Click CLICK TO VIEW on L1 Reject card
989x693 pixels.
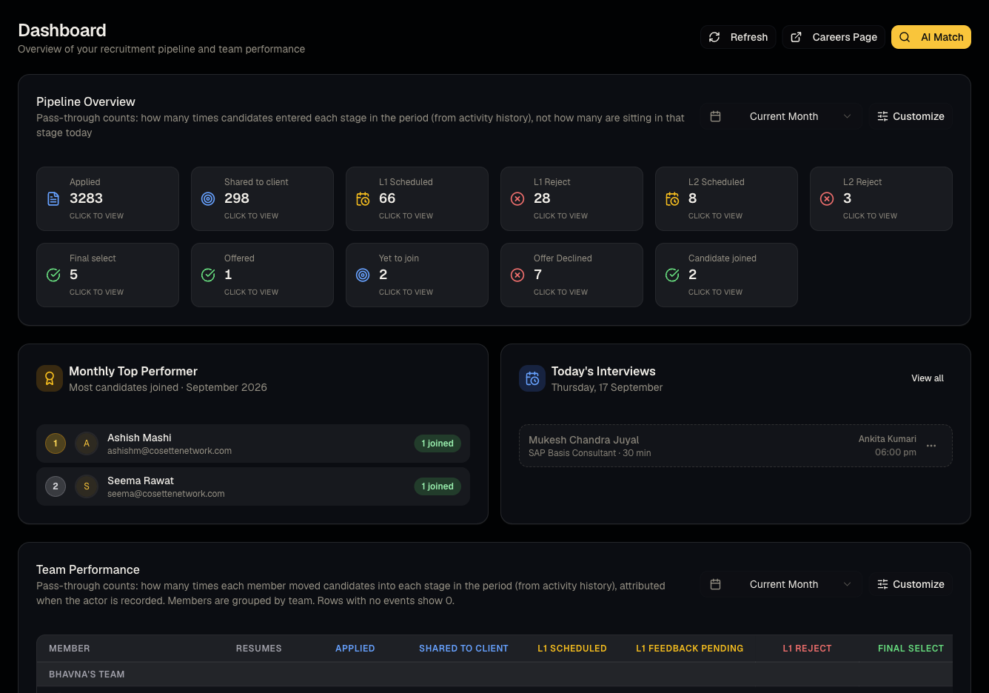click(560, 216)
